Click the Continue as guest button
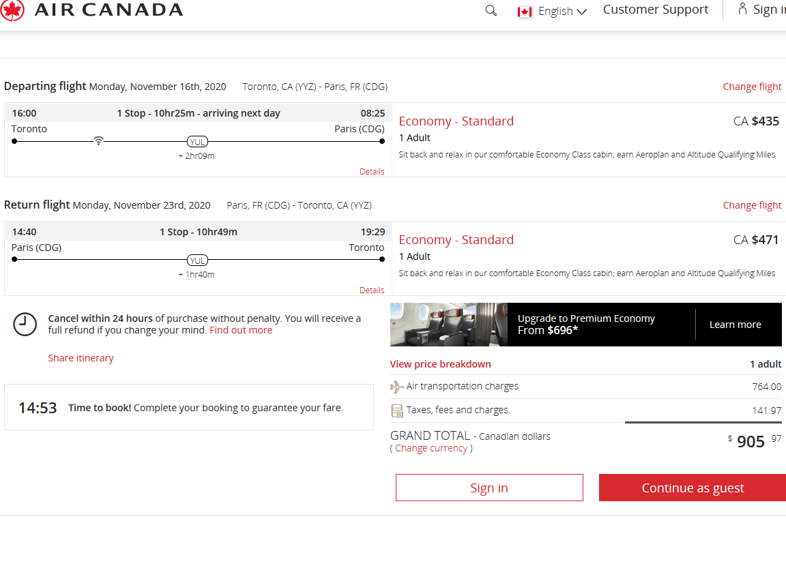This screenshot has width=786, height=566. click(692, 488)
